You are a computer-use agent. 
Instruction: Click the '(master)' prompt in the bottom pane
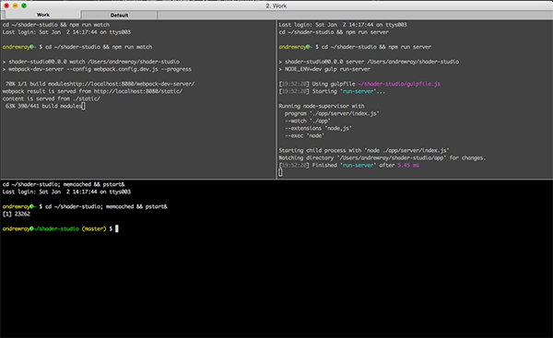94,228
